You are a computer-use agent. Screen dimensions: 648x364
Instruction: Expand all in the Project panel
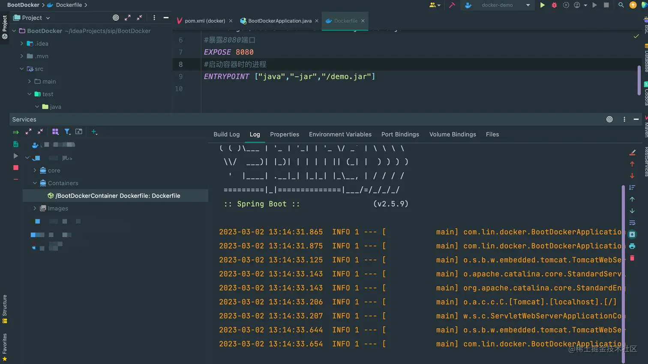127,18
